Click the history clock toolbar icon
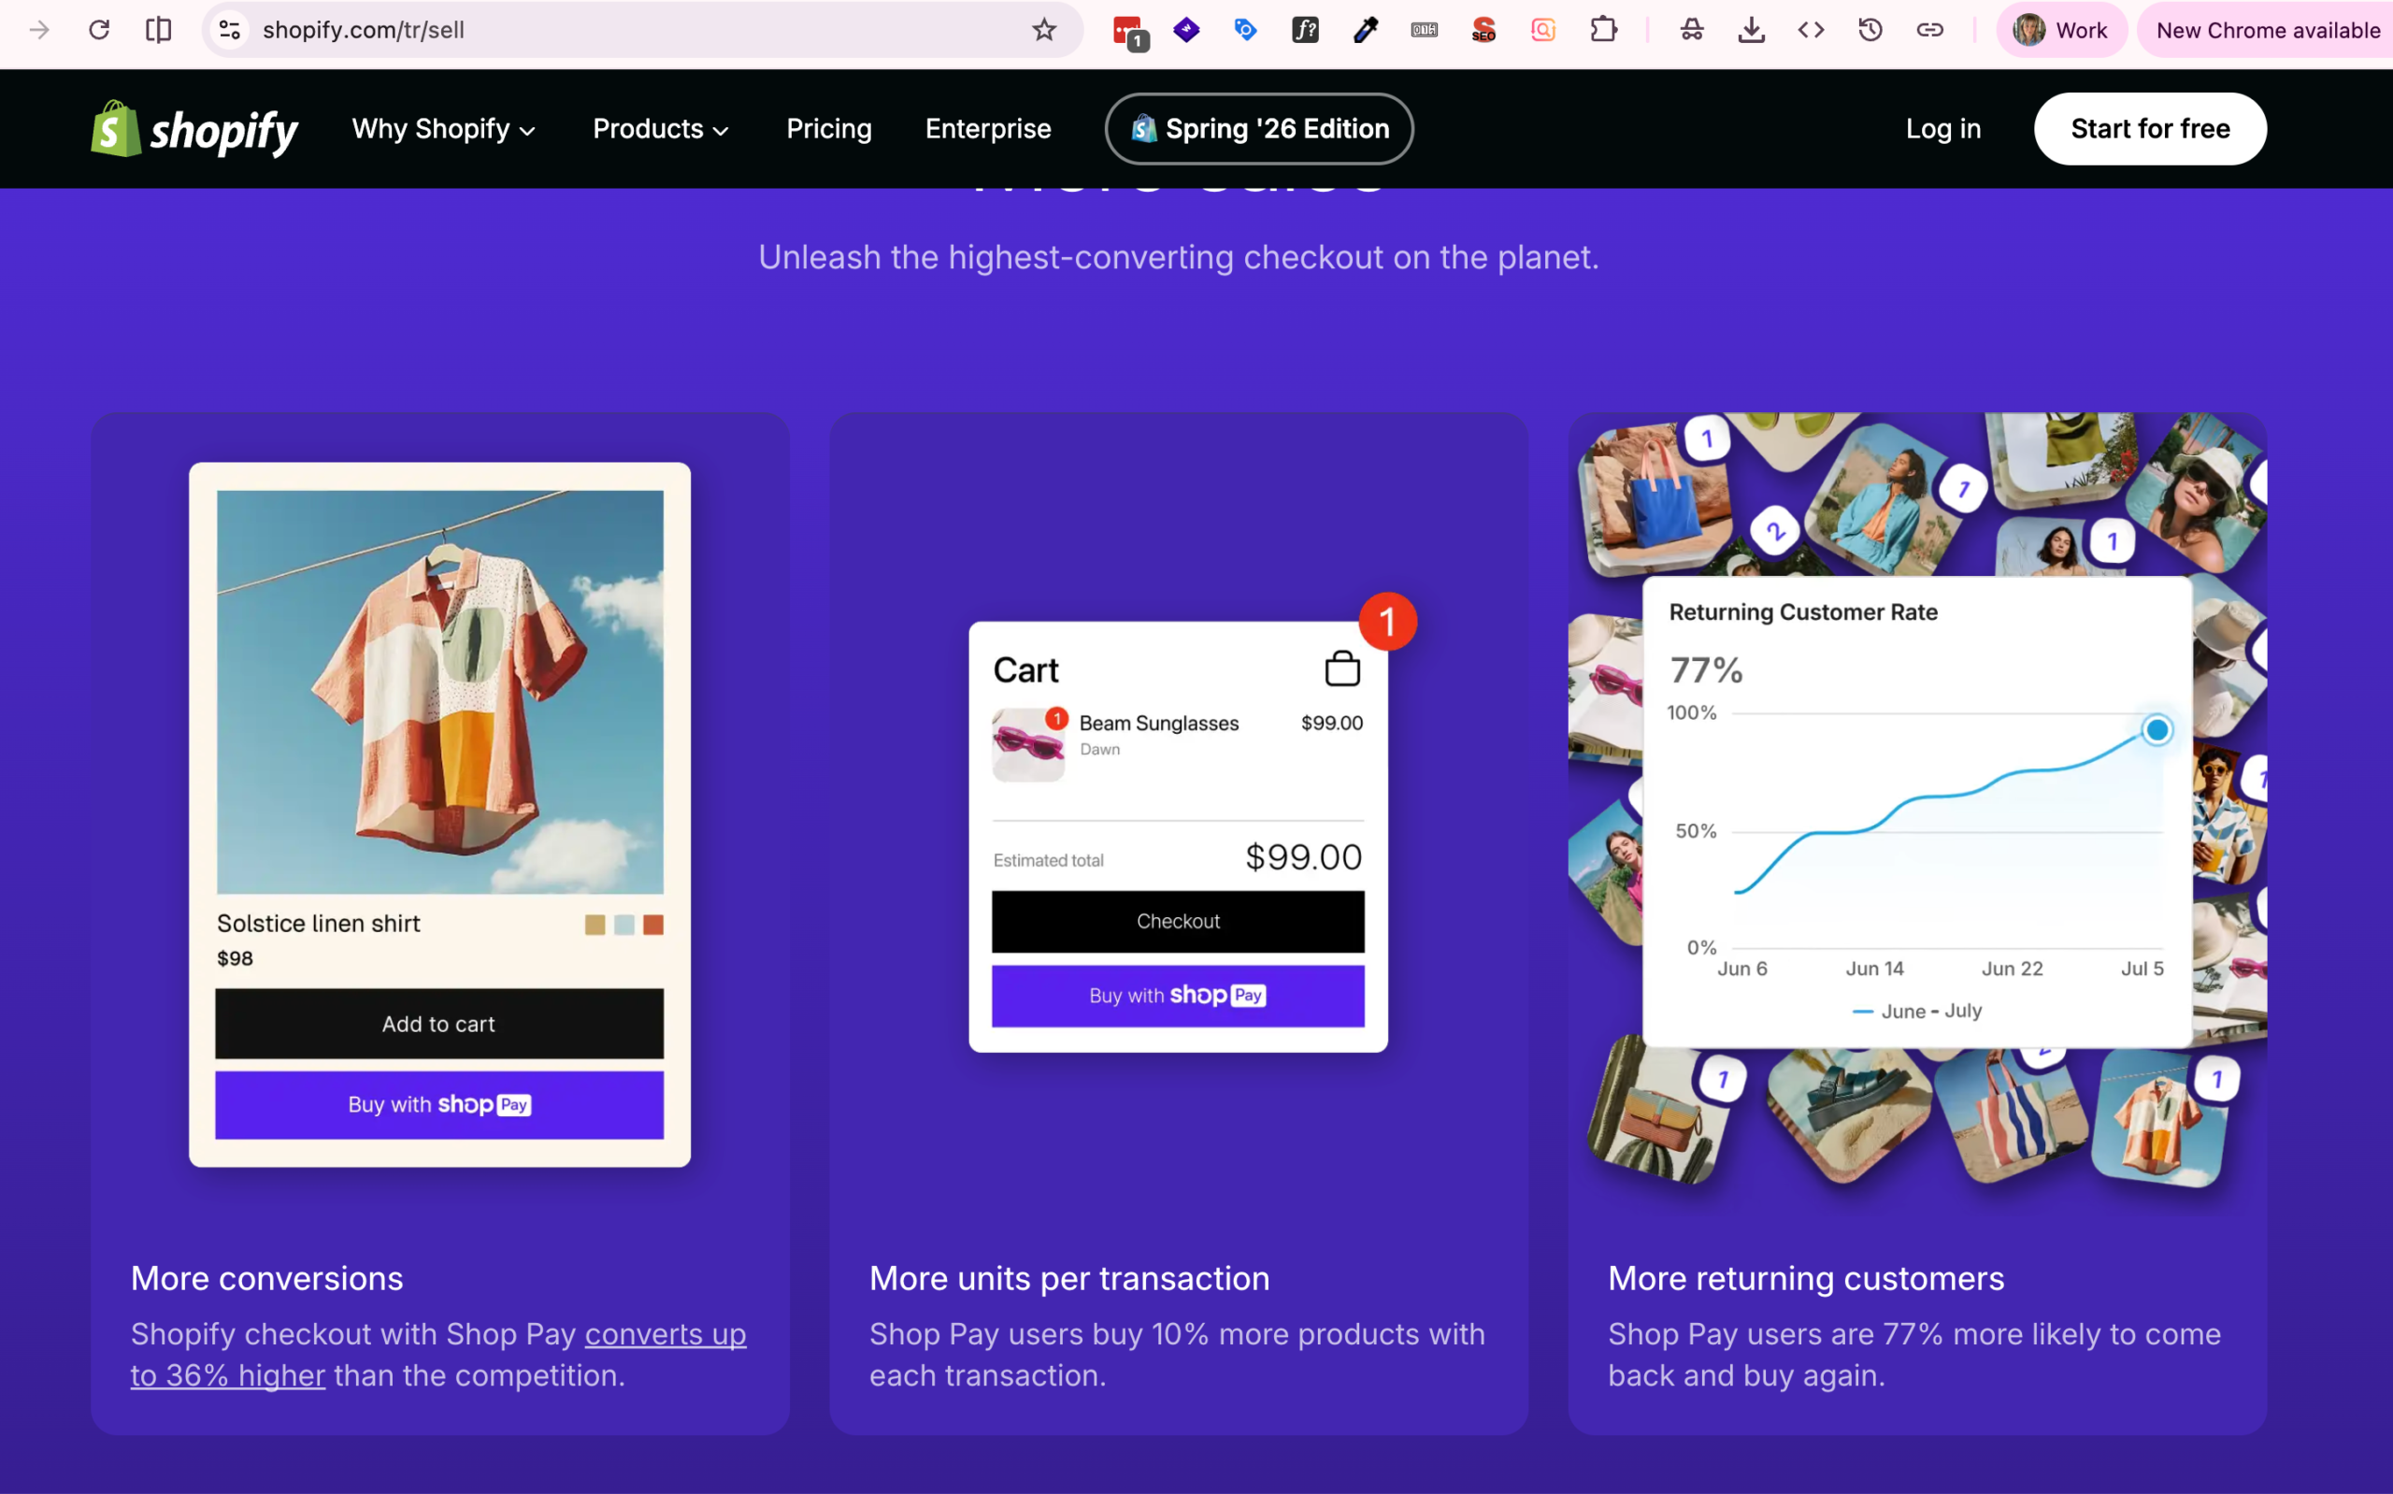 1870,30
